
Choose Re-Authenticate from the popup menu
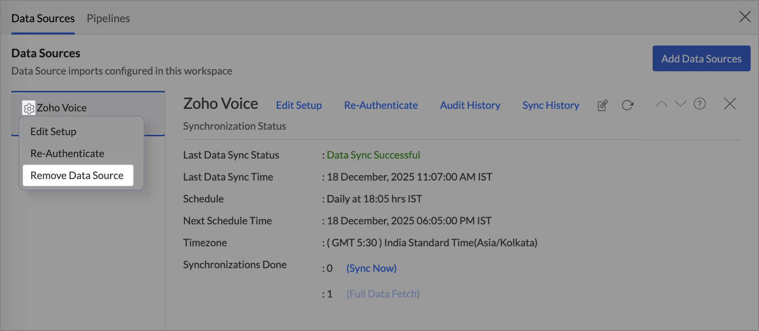67,153
